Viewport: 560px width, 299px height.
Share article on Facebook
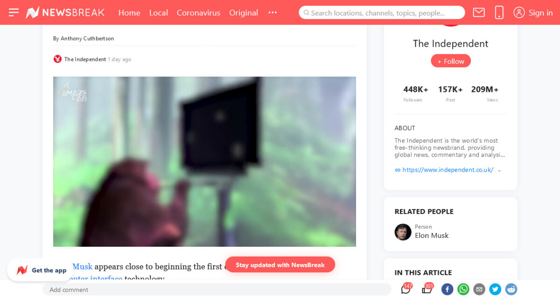pyautogui.click(x=447, y=289)
